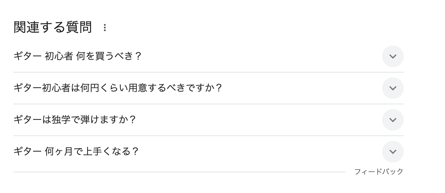Viewport: 445px width, 193px height.
Task: Select the question text about what beginners should buy
Action: click(x=77, y=56)
